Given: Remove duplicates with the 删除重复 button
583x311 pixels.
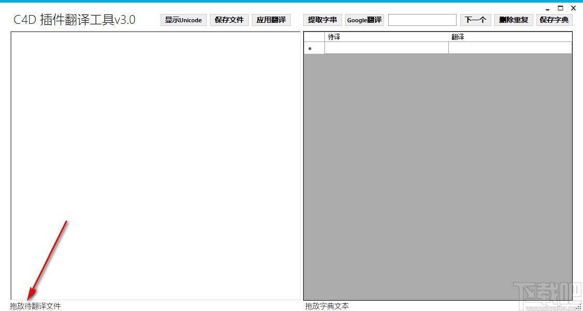Looking at the screenshot, I should (514, 20).
